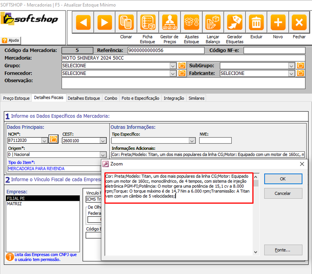Open Ficha Estoque stock sheet
The width and height of the screenshot is (312, 274).
click(x=148, y=23)
